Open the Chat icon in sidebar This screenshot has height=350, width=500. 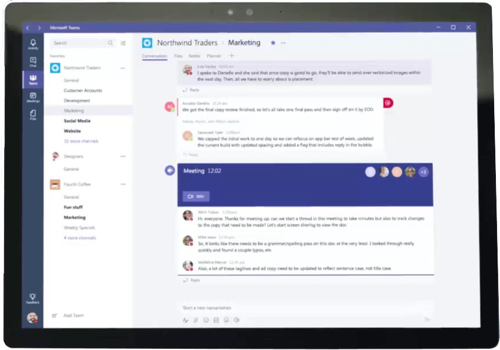(x=33, y=62)
